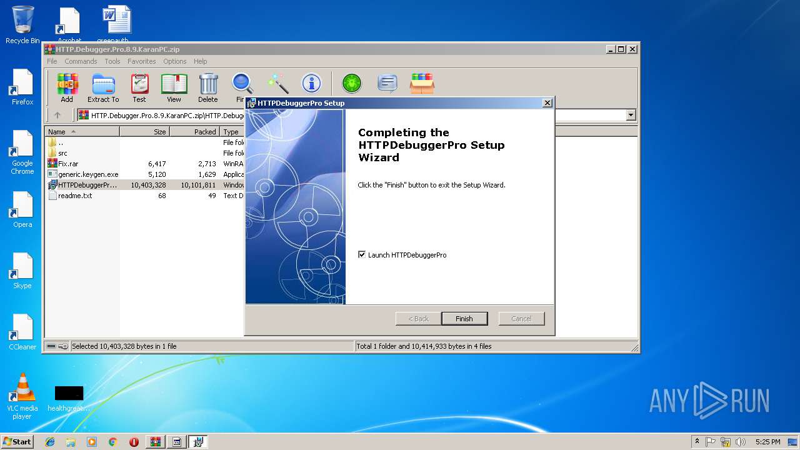Image resolution: width=800 pixels, height=450 pixels.
Task: Click Windows Media Player taskbar icon
Action: [x=92, y=442]
